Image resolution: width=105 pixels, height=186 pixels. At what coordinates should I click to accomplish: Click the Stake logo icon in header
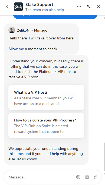[x=18, y=7]
